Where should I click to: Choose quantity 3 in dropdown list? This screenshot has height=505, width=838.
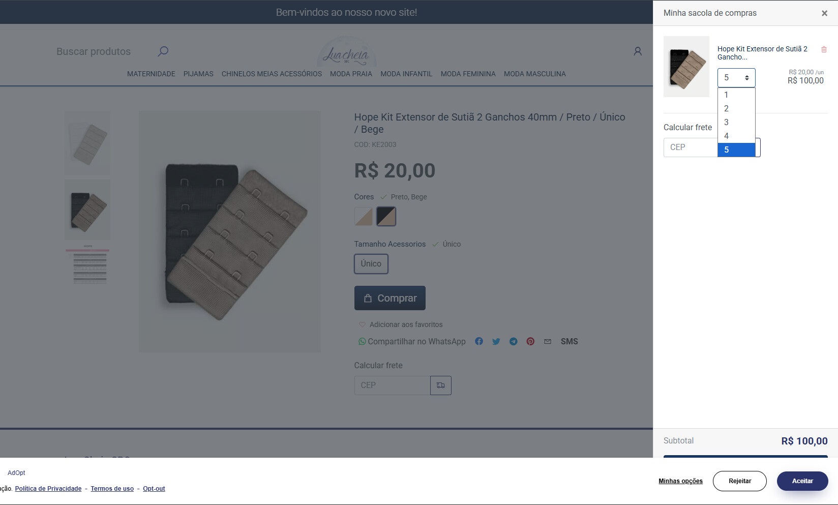click(x=736, y=122)
